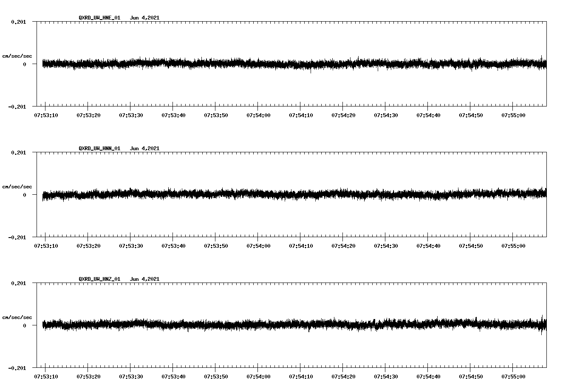The image size is (577, 392).
Task: Click the 0.201 upper limit of HNZ plot
Action: click(x=18, y=283)
